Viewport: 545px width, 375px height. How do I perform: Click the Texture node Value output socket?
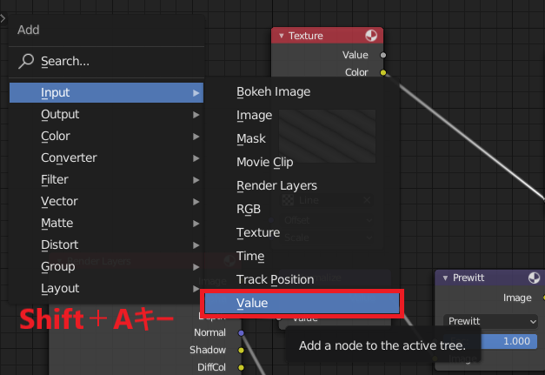click(x=383, y=55)
